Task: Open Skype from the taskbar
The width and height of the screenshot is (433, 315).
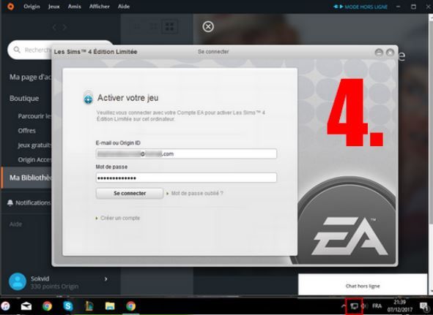Action: (x=68, y=306)
